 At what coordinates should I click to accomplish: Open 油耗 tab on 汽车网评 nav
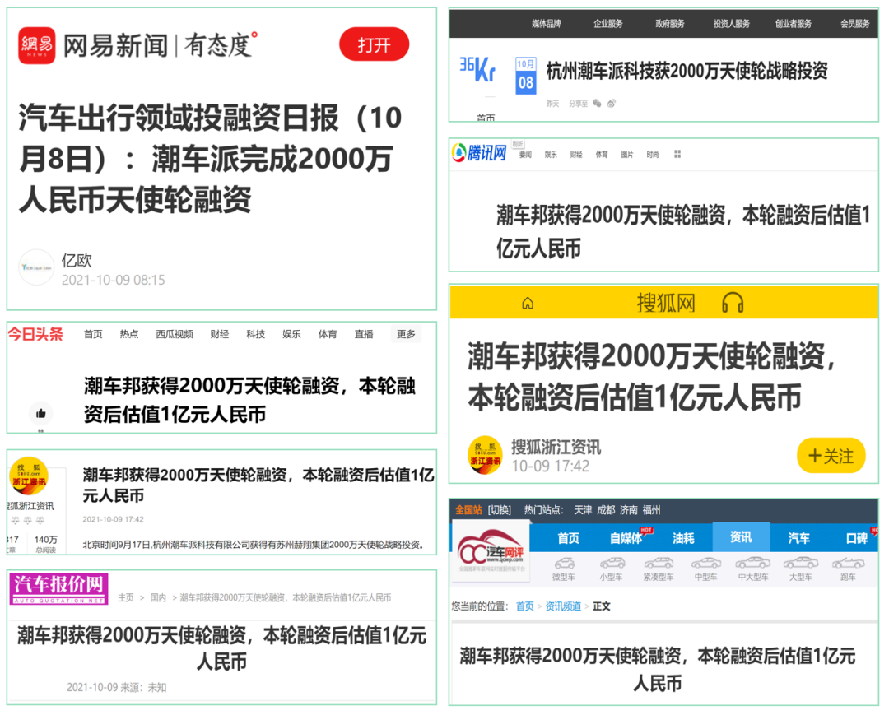coord(683,537)
